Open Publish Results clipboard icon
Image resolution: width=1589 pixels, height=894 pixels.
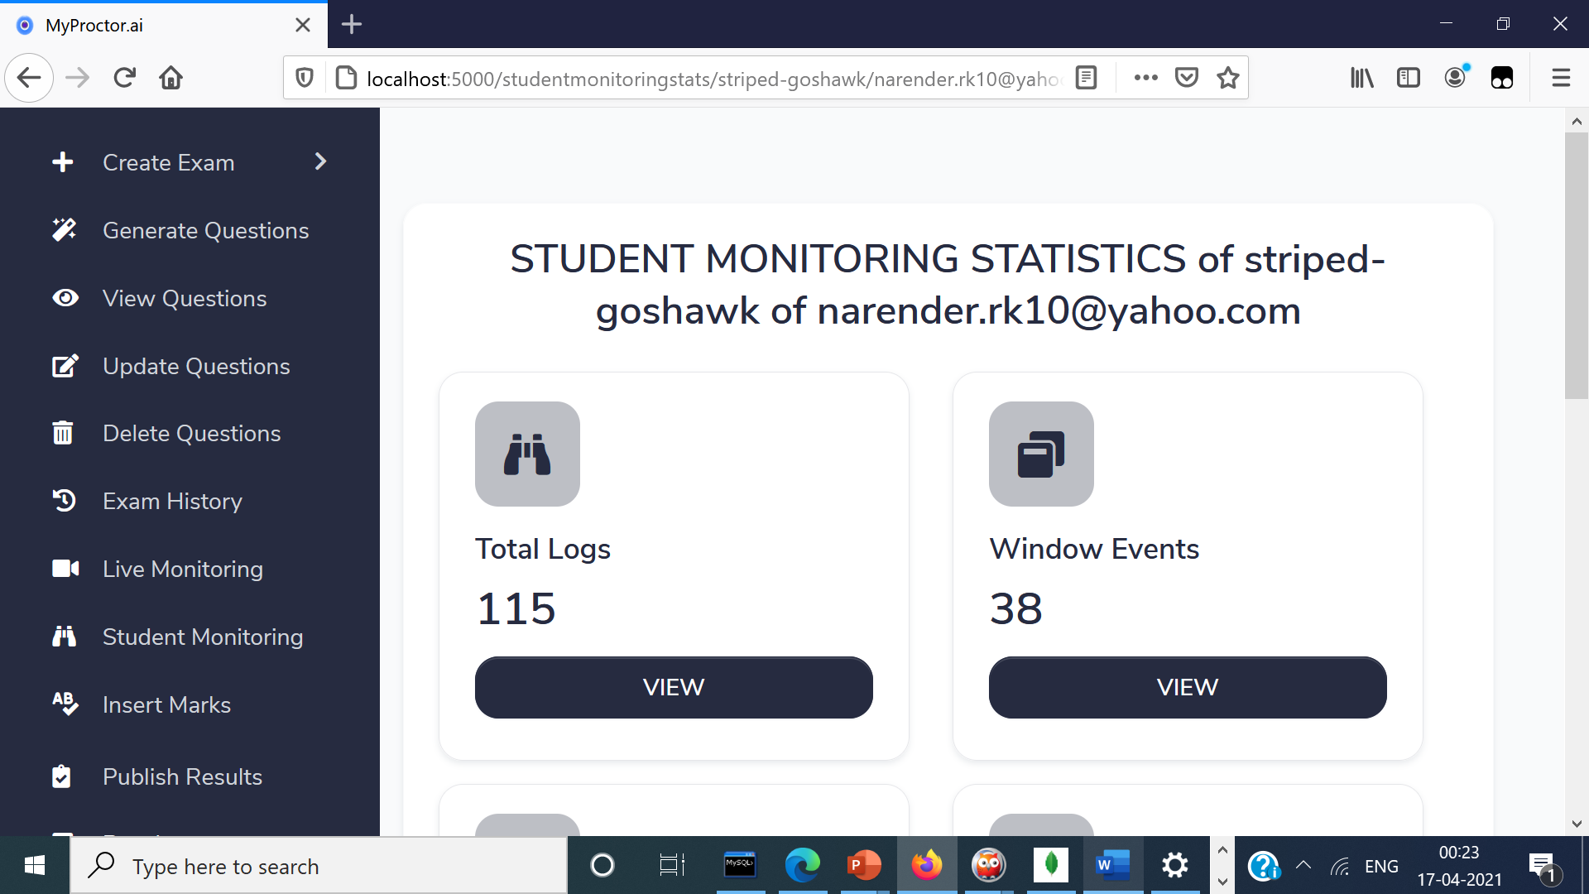[62, 776]
